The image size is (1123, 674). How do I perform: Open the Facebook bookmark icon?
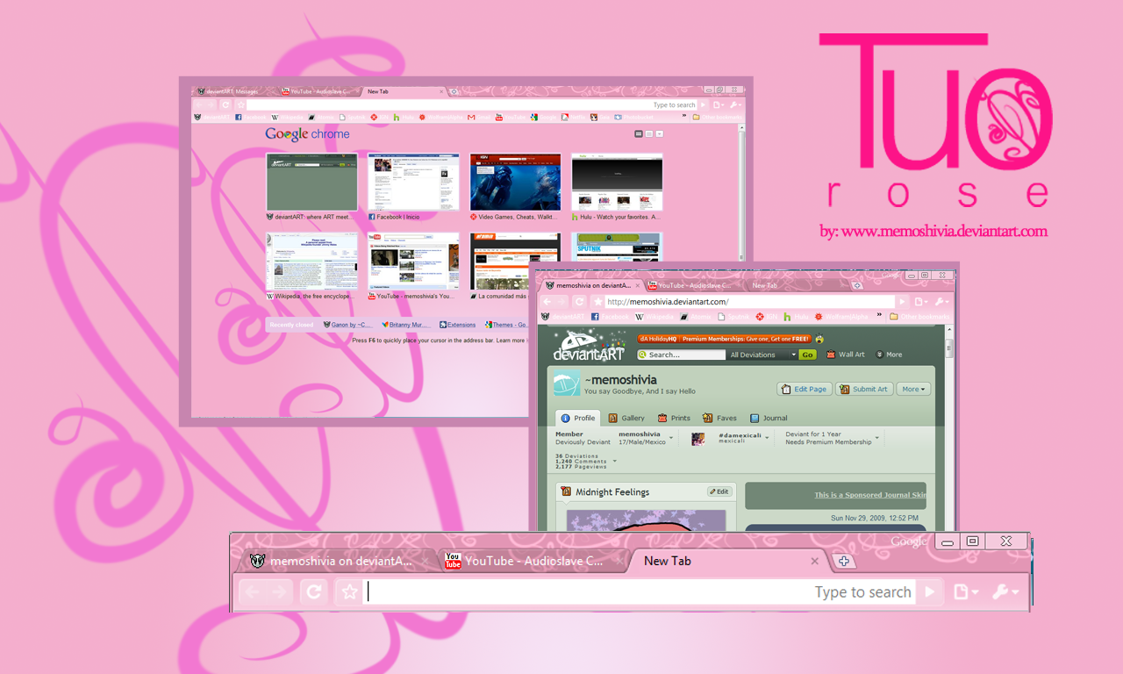click(238, 116)
